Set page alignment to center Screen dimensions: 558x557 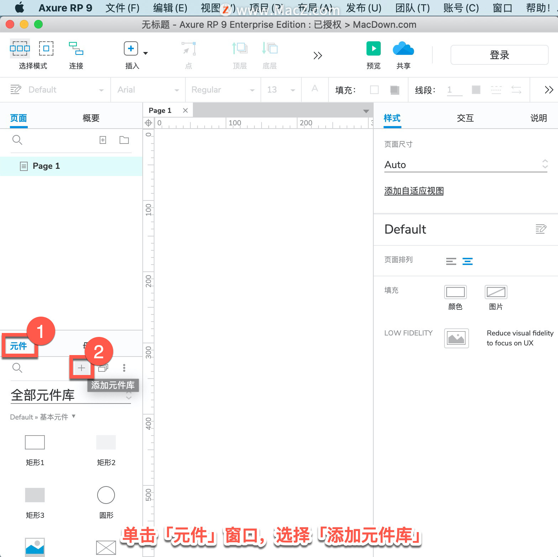[x=468, y=261]
